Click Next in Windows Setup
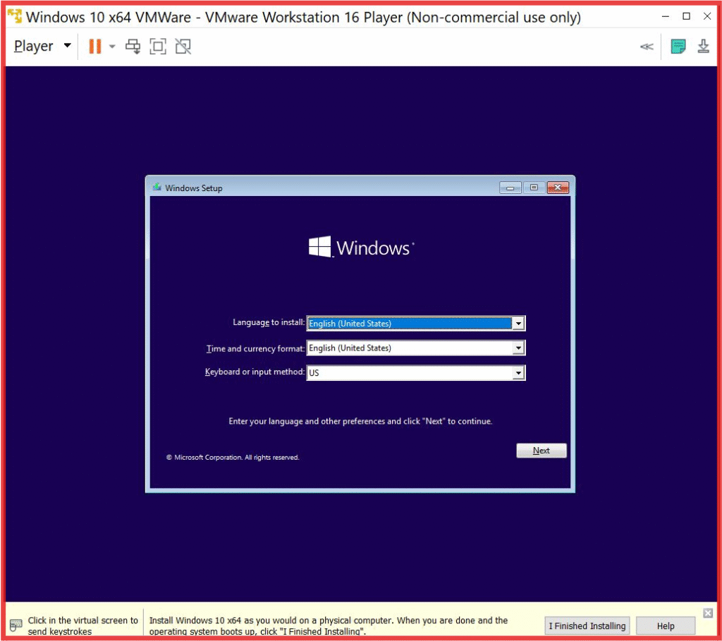Viewport: 722px width, 641px height. point(541,451)
